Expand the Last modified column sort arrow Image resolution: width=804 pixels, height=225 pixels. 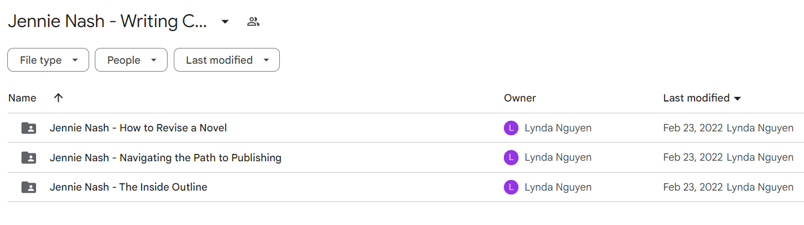click(x=737, y=99)
